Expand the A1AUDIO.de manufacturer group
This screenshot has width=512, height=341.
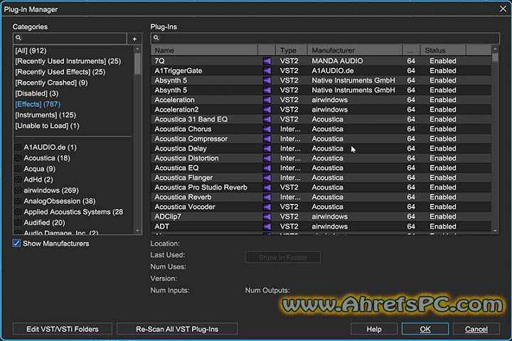[x=18, y=148]
